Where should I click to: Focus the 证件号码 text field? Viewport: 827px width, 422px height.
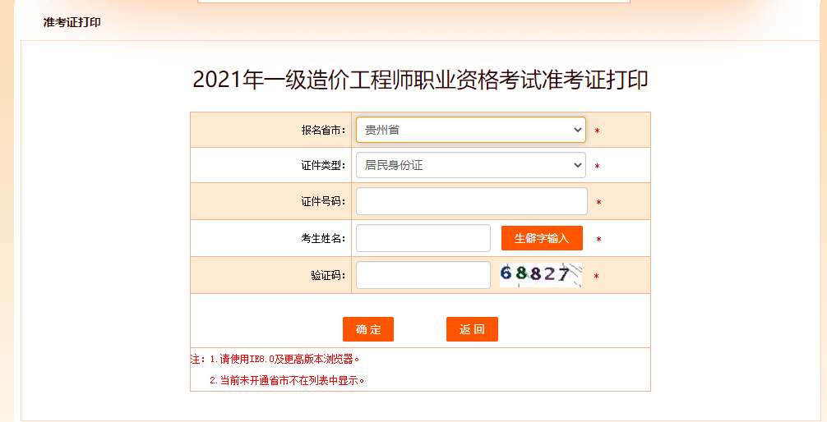click(471, 201)
